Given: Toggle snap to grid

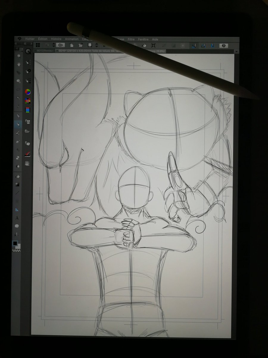Looking at the screenshot, I should [x=213, y=46].
